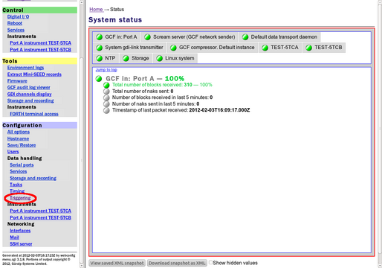
Task: Open Tasks configuration link
Action: coord(16,185)
